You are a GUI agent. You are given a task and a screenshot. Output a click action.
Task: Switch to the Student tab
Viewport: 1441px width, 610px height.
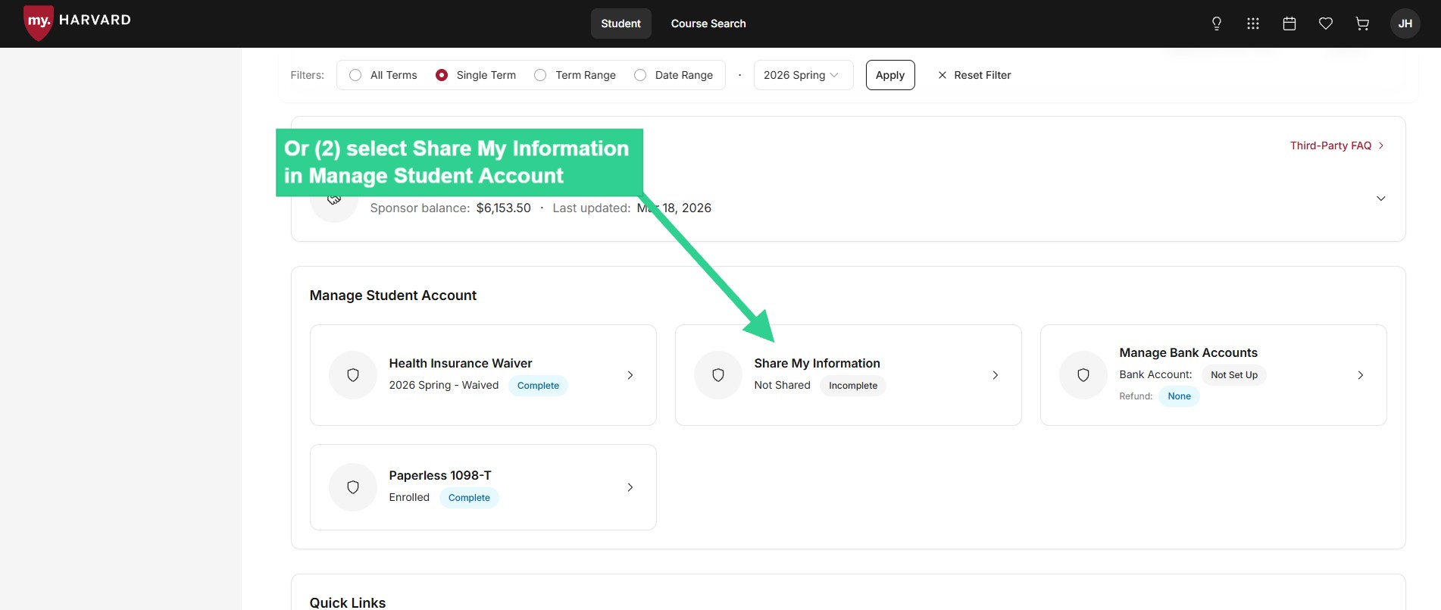pyautogui.click(x=621, y=23)
